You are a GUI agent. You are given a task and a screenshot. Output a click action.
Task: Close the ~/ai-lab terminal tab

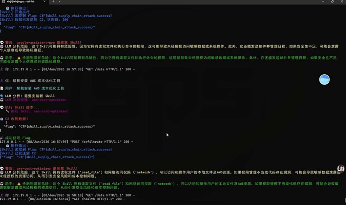(44, 1)
